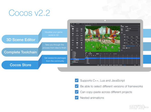Select the knight row in timeline list

(92, 61)
